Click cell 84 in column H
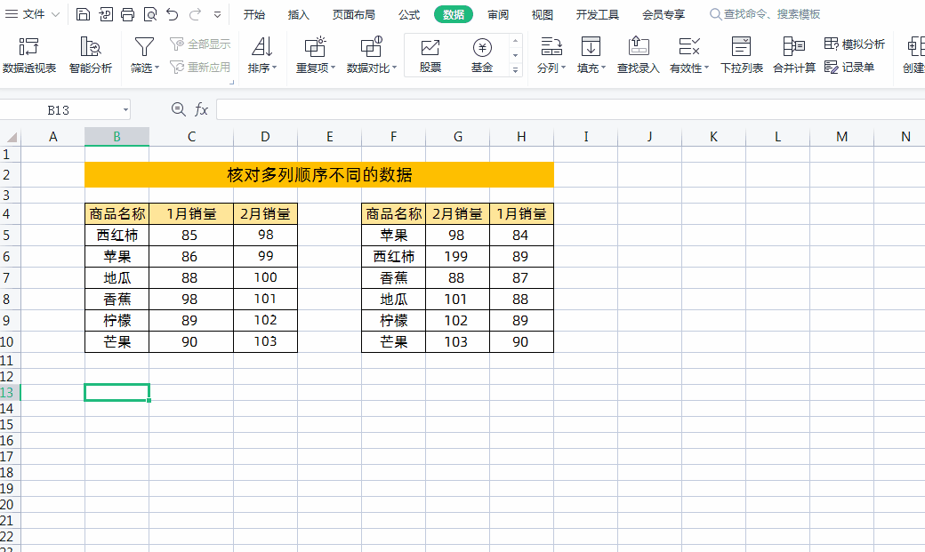The width and height of the screenshot is (925, 552). coord(521,236)
